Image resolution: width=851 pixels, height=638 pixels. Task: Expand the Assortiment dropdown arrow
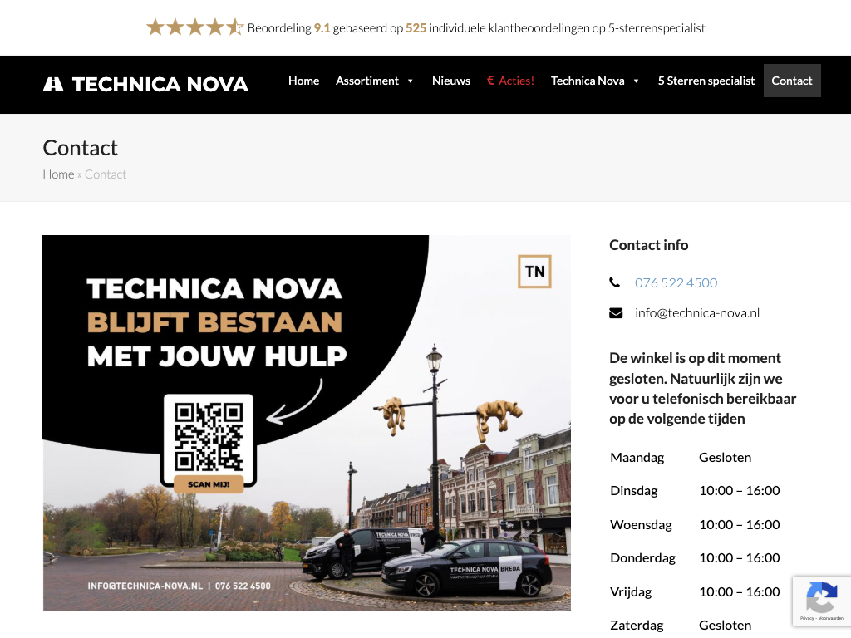coord(411,81)
